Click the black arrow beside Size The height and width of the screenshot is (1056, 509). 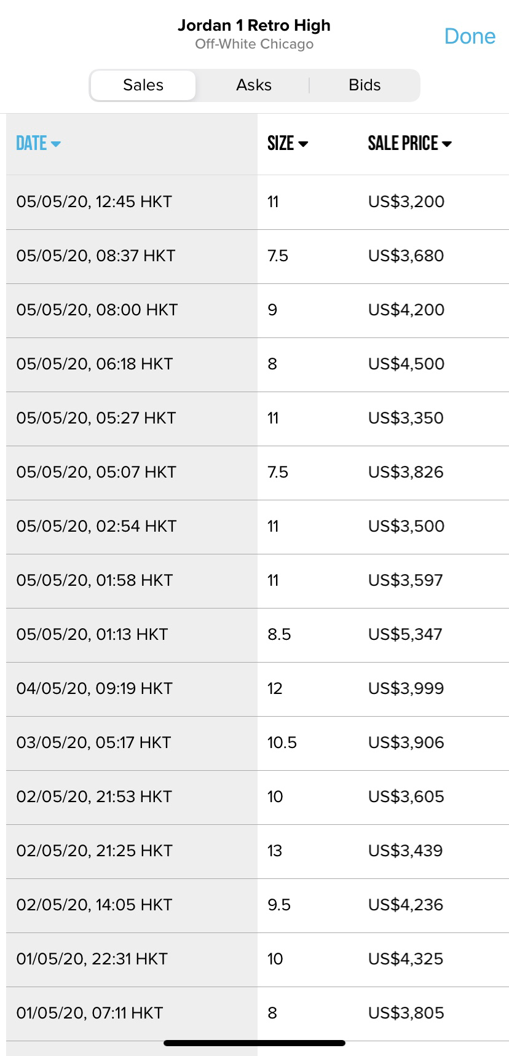point(303,144)
